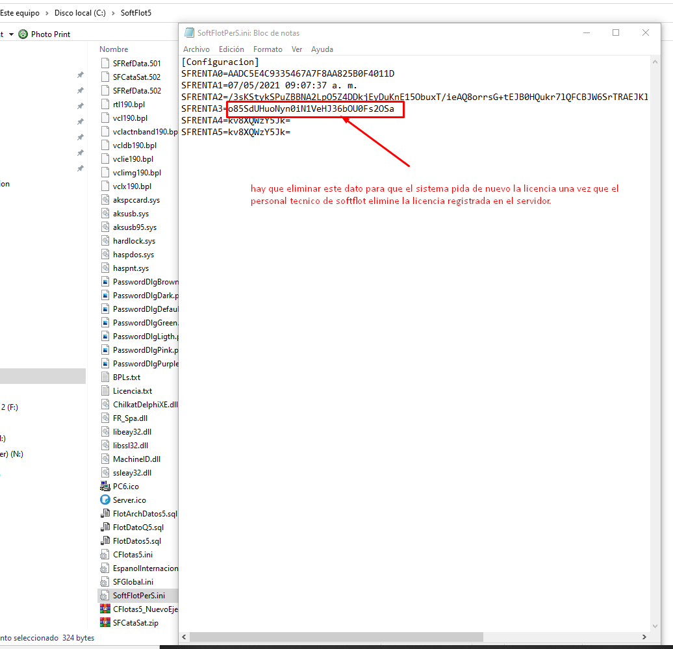Select the vclimg190.bpl file
The width and height of the screenshot is (673, 649).
point(137,173)
